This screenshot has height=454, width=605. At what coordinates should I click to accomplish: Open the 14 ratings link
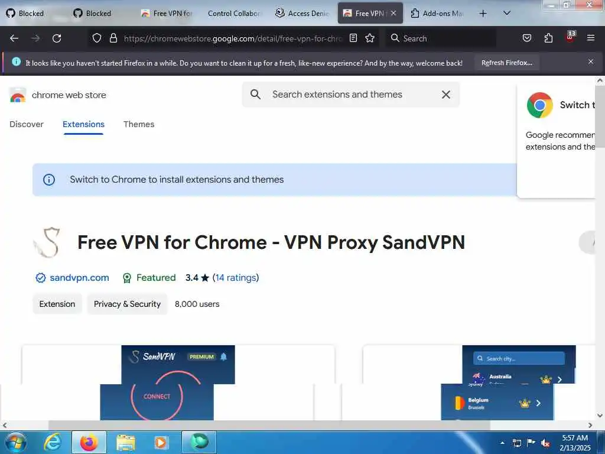click(x=236, y=278)
